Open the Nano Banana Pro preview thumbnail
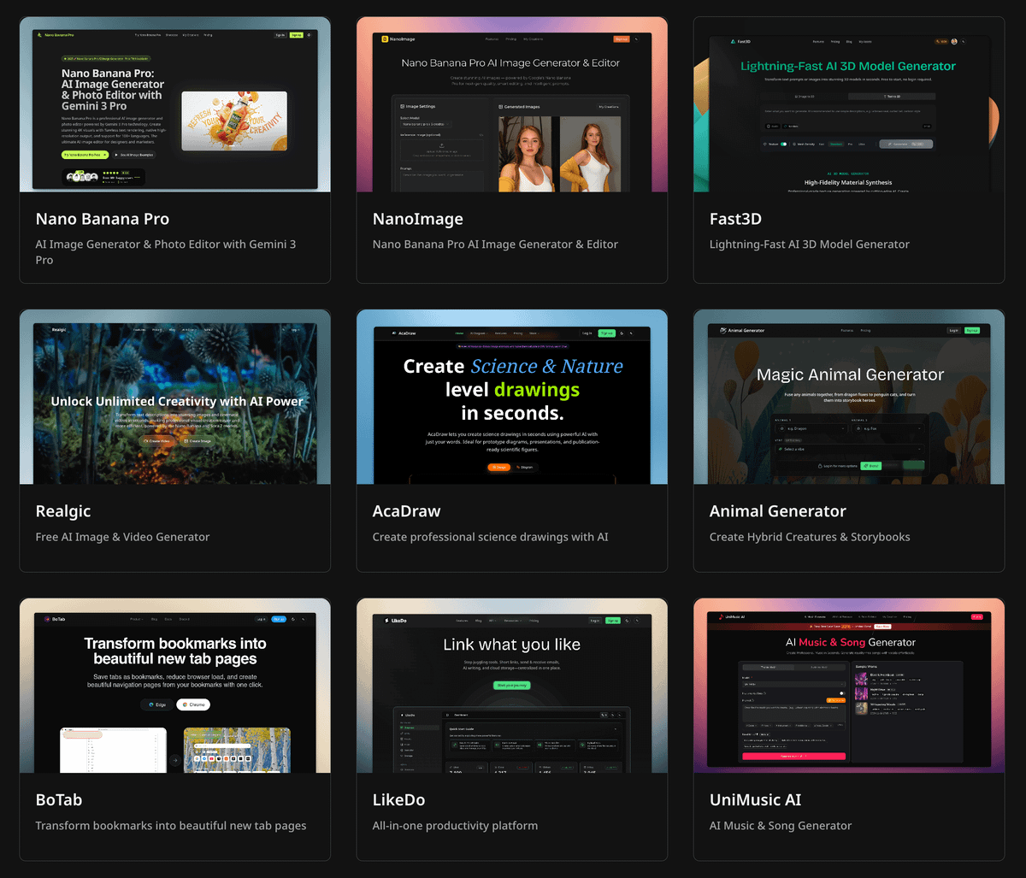The height and width of the screenshot is (878, 1026). pos(174,104)
